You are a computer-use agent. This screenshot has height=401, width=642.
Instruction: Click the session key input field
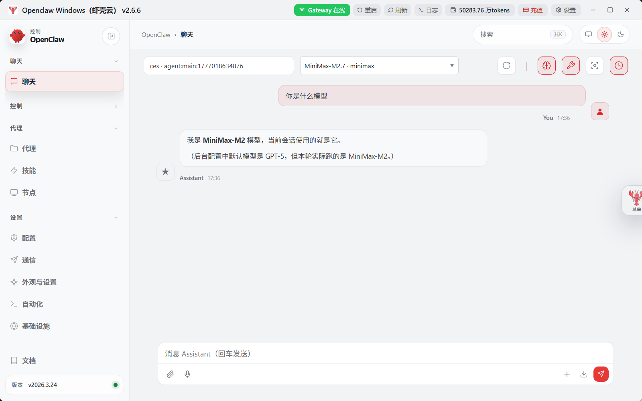tap(219, 65)
